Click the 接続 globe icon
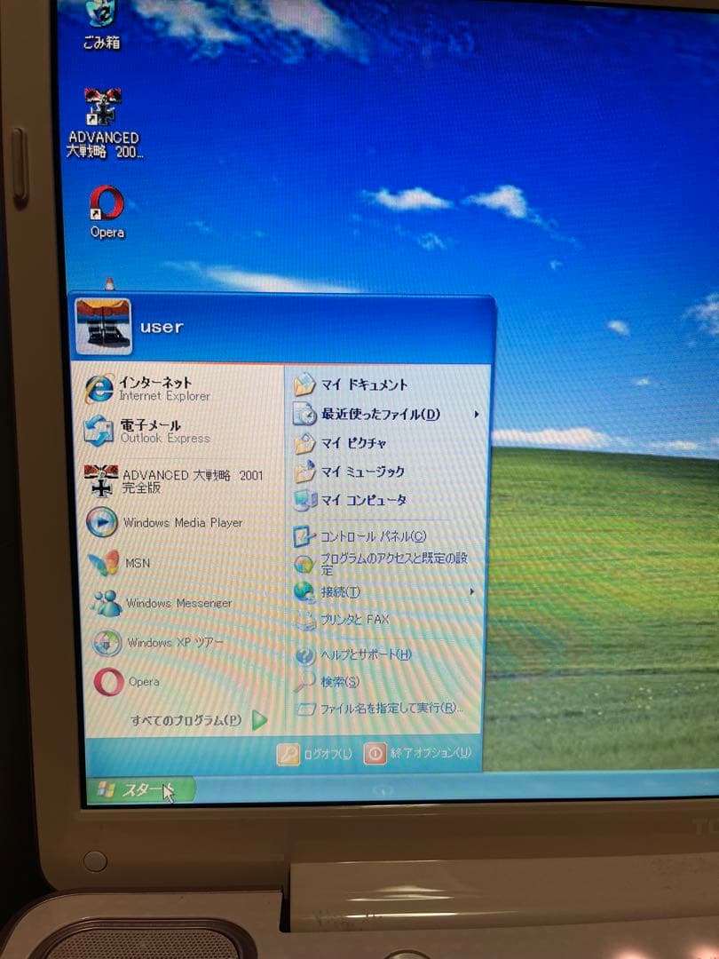 [x=304, y=591]
